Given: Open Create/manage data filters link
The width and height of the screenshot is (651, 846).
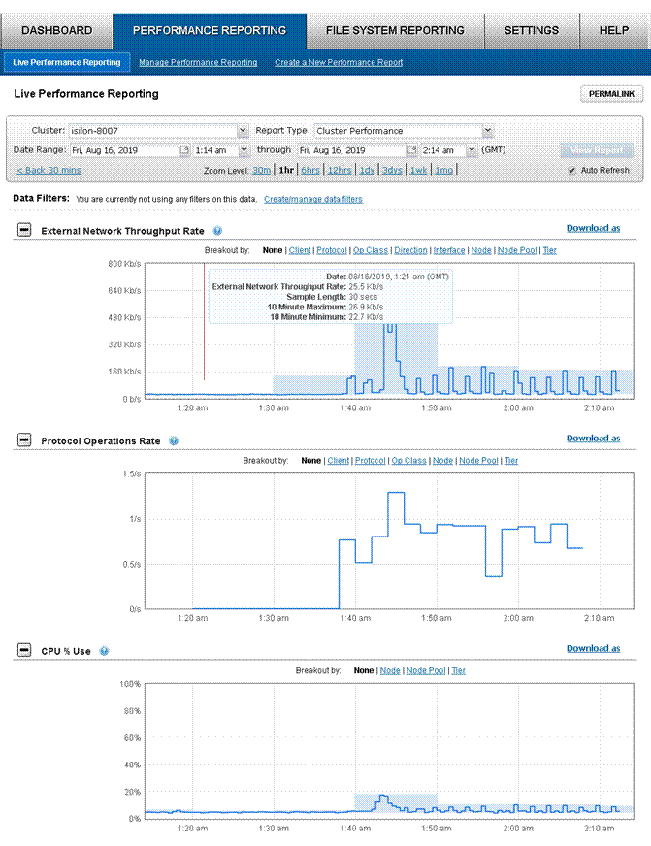Looking at the screenshot, I should point(312,199).
